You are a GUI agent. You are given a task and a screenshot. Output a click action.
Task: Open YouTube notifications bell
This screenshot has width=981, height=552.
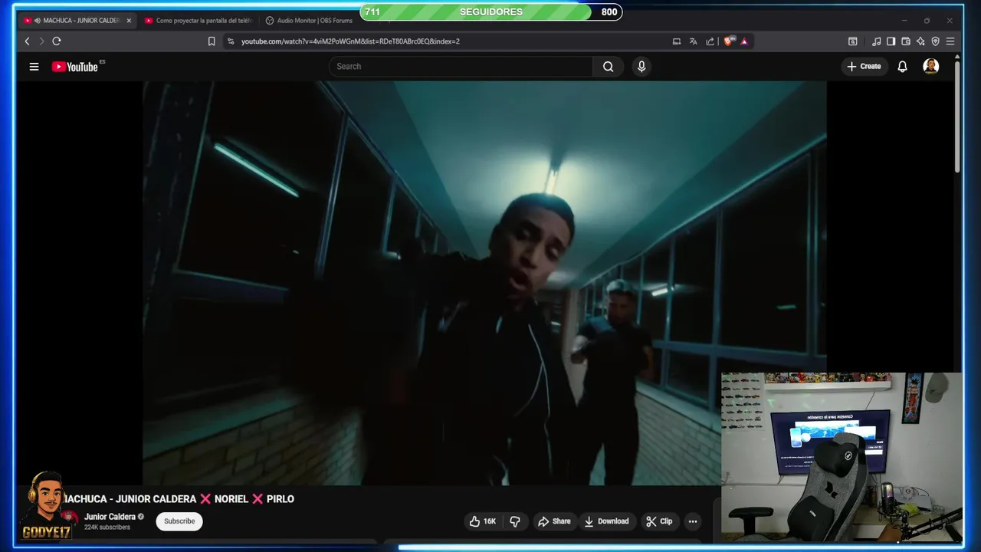[x=902, y=67]
